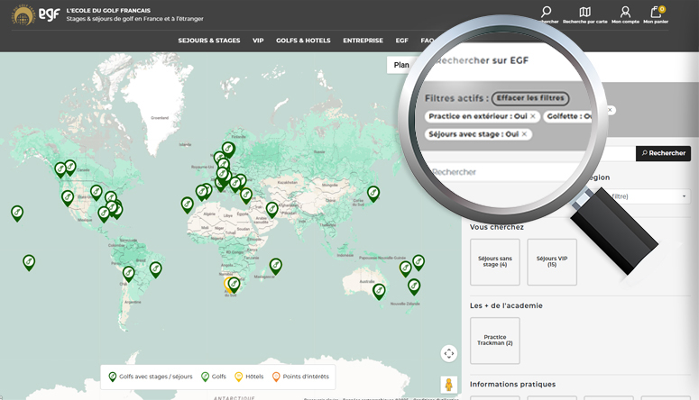Open the ENTREPRISE menu
This screenshot has width=699, height=400.
click(x=363, y=41)
